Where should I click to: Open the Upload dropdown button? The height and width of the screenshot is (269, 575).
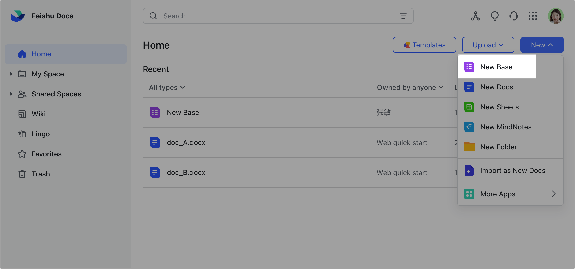click(x=488, y=45)
